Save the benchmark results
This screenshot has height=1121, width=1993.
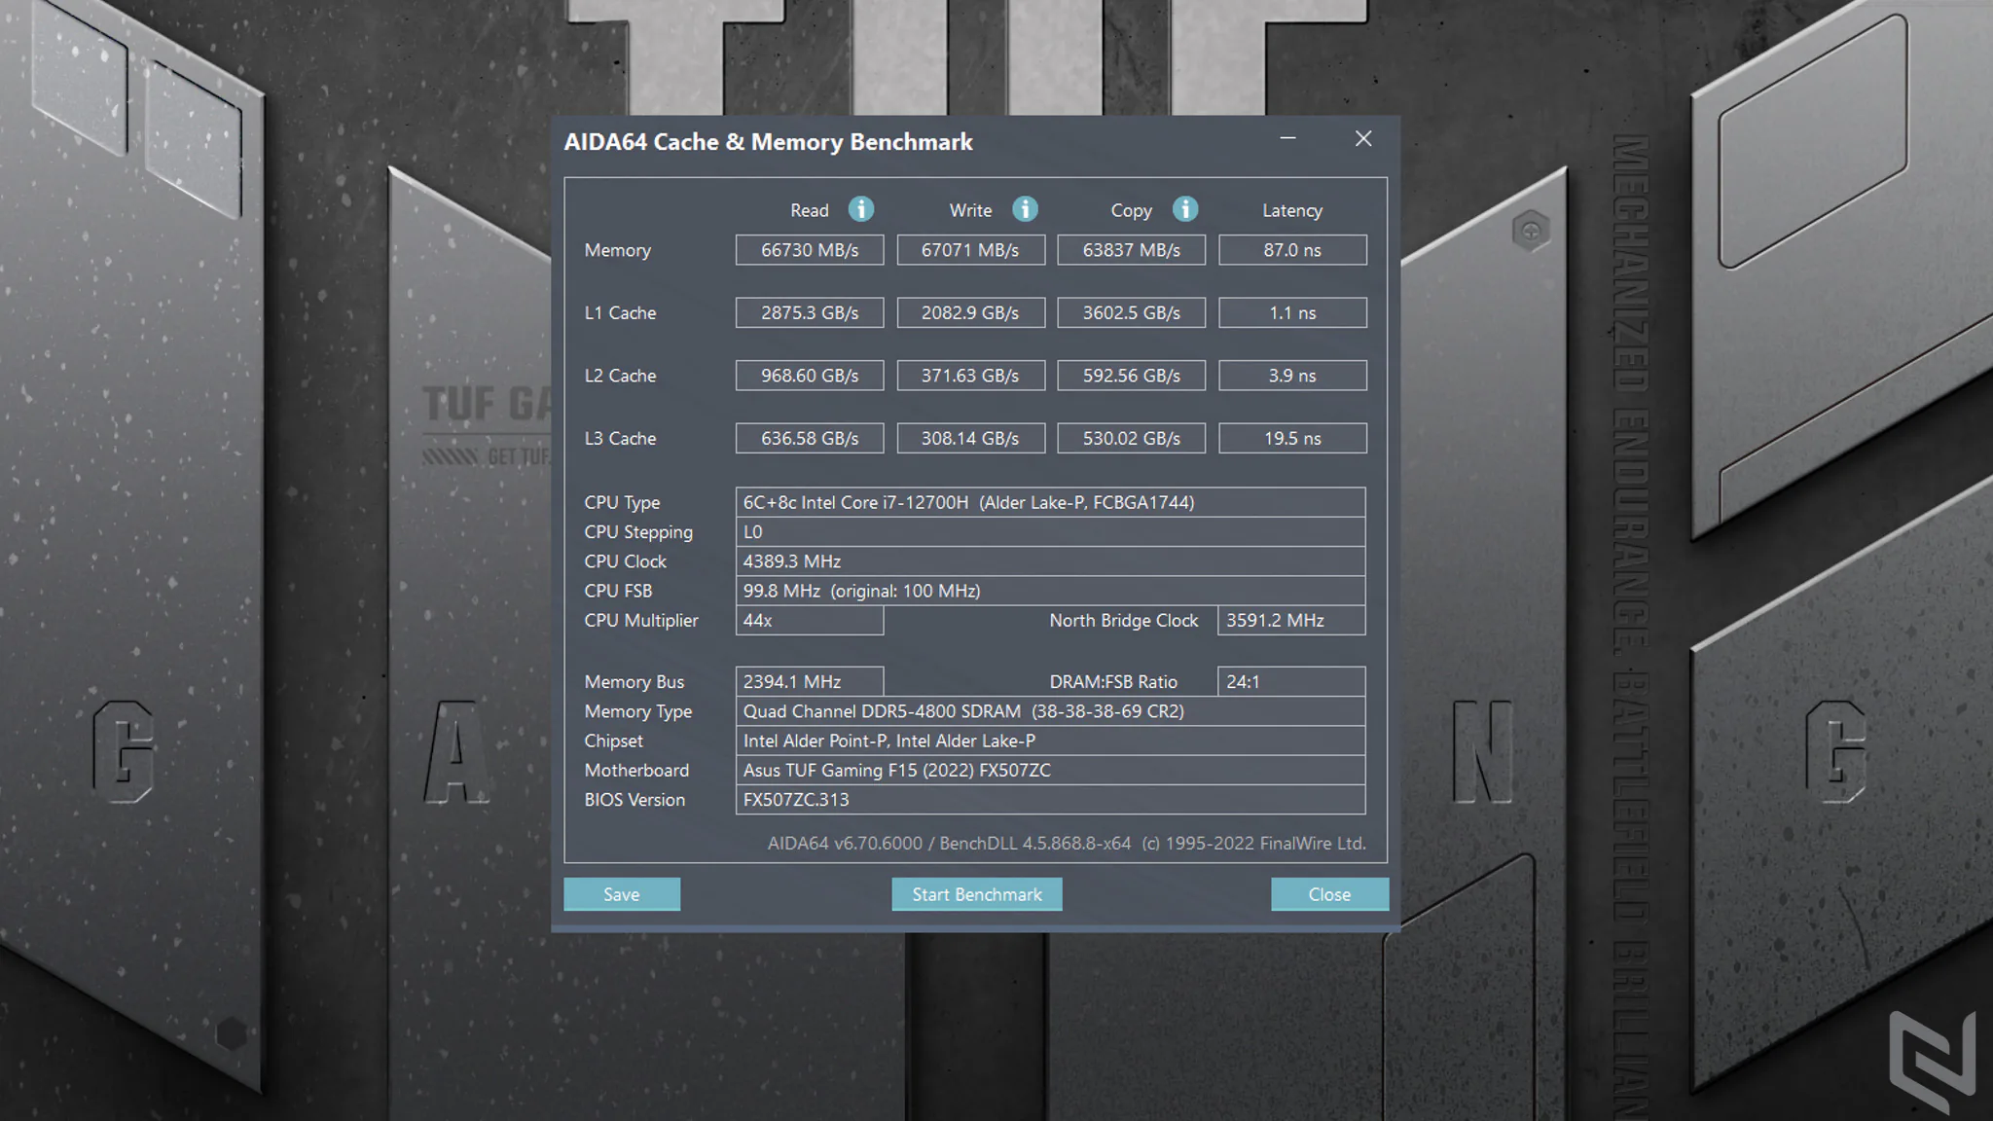[622, 894]
